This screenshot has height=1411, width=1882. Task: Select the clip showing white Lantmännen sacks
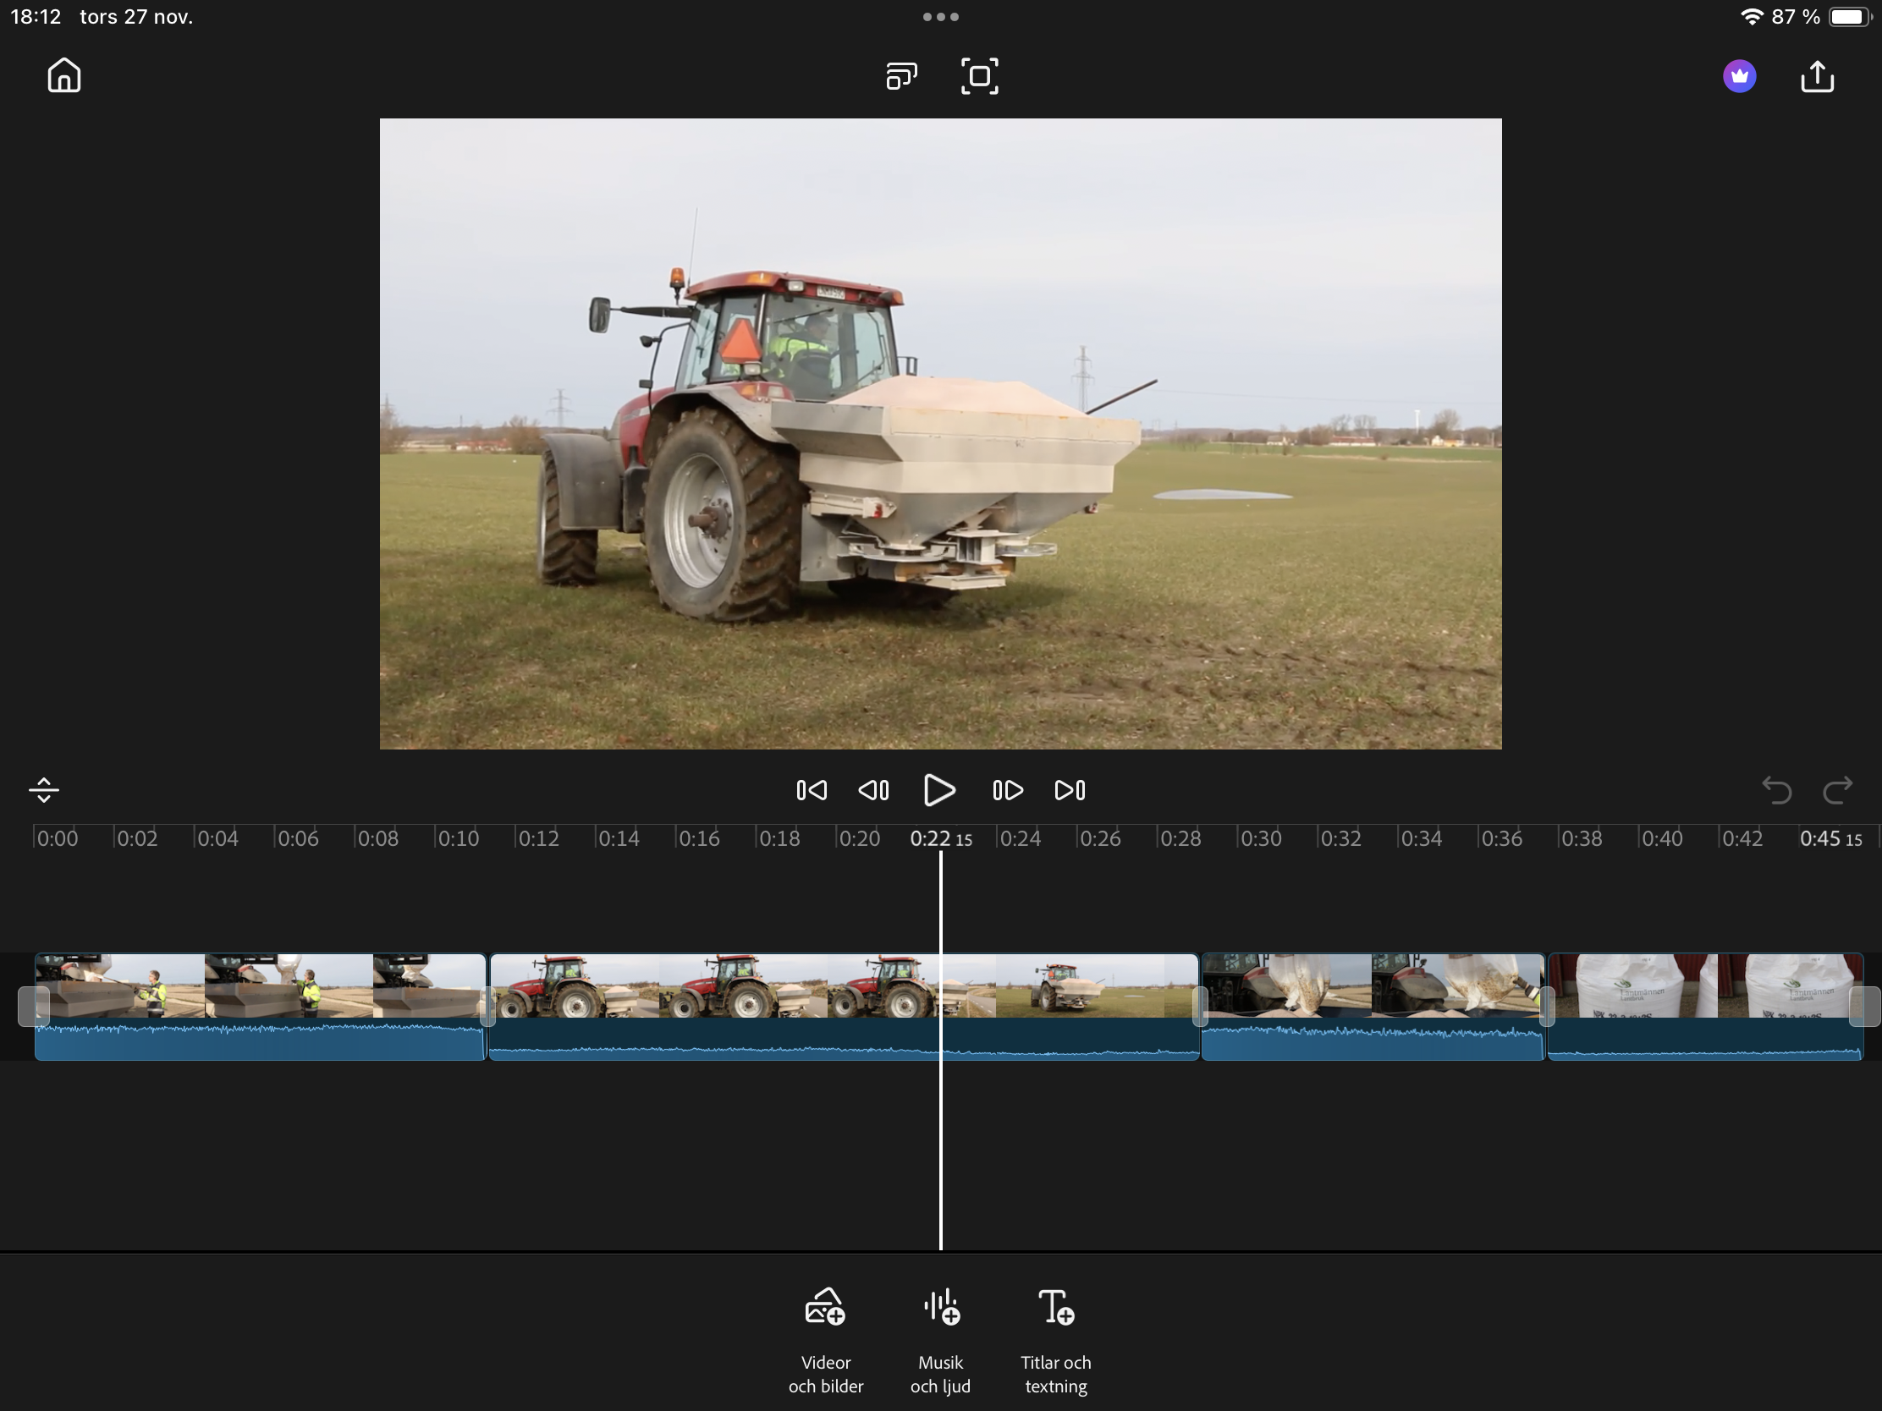click(x=1704, y=988)
